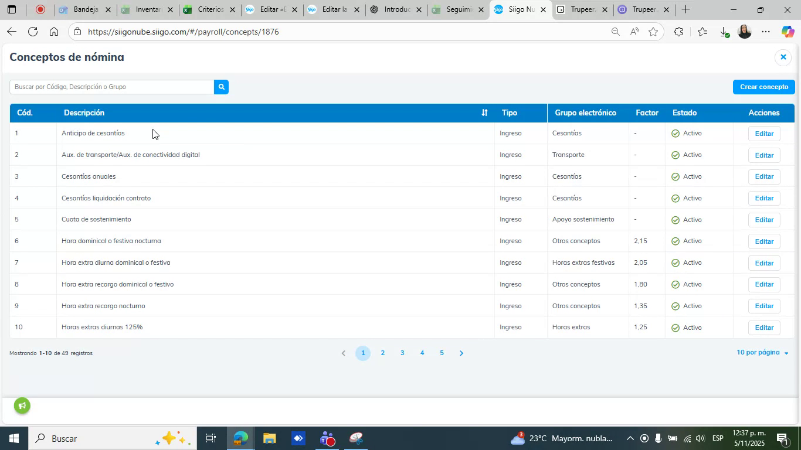The image size is (801, 450).
Task: Open a new browser tab
Action: pos(685,9)
